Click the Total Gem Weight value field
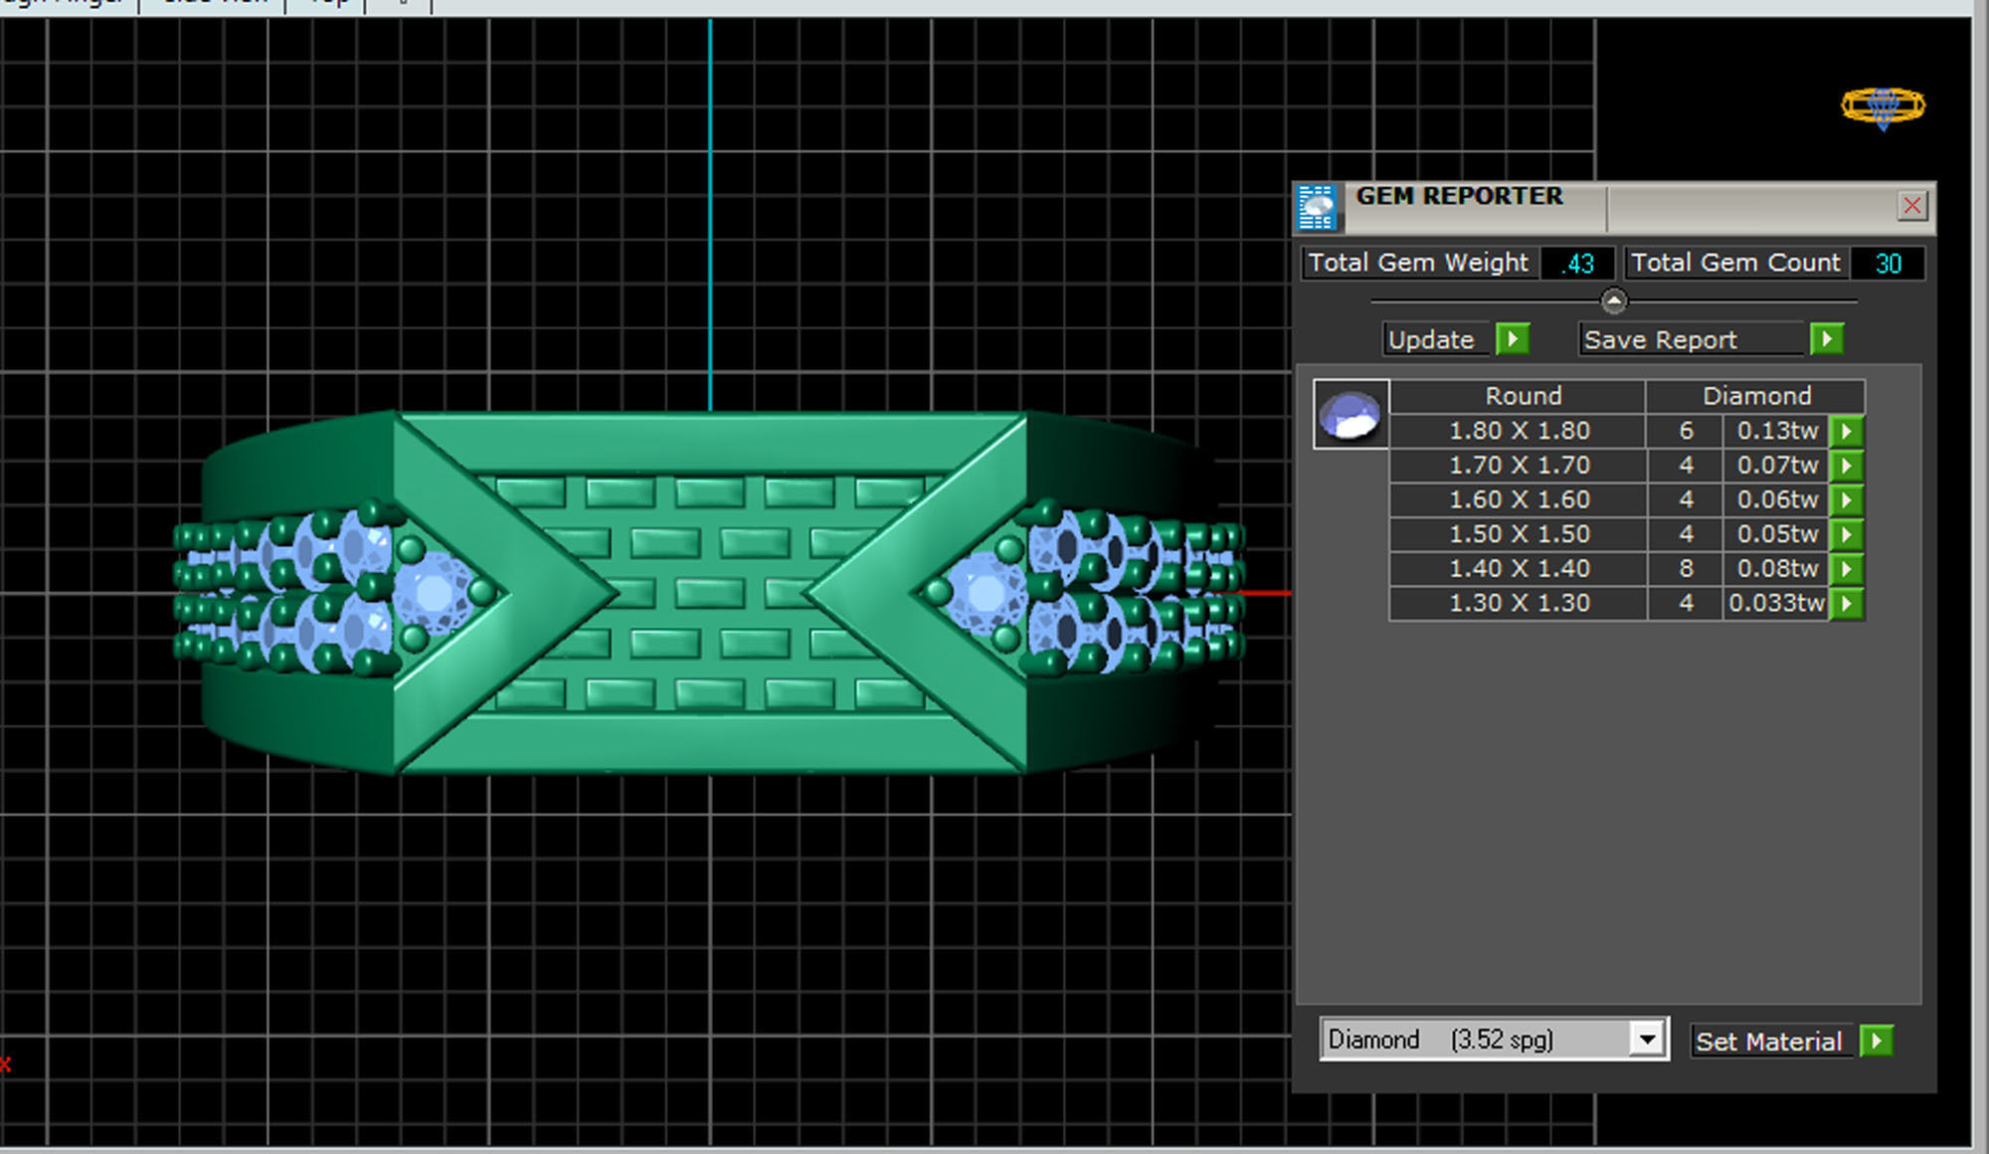This screenshot has height=1154, width=1989. point(1577,264)
